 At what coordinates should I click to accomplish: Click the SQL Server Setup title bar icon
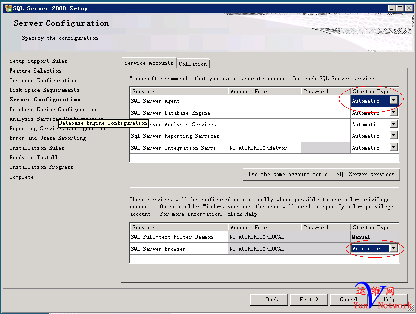click(8, 8)
